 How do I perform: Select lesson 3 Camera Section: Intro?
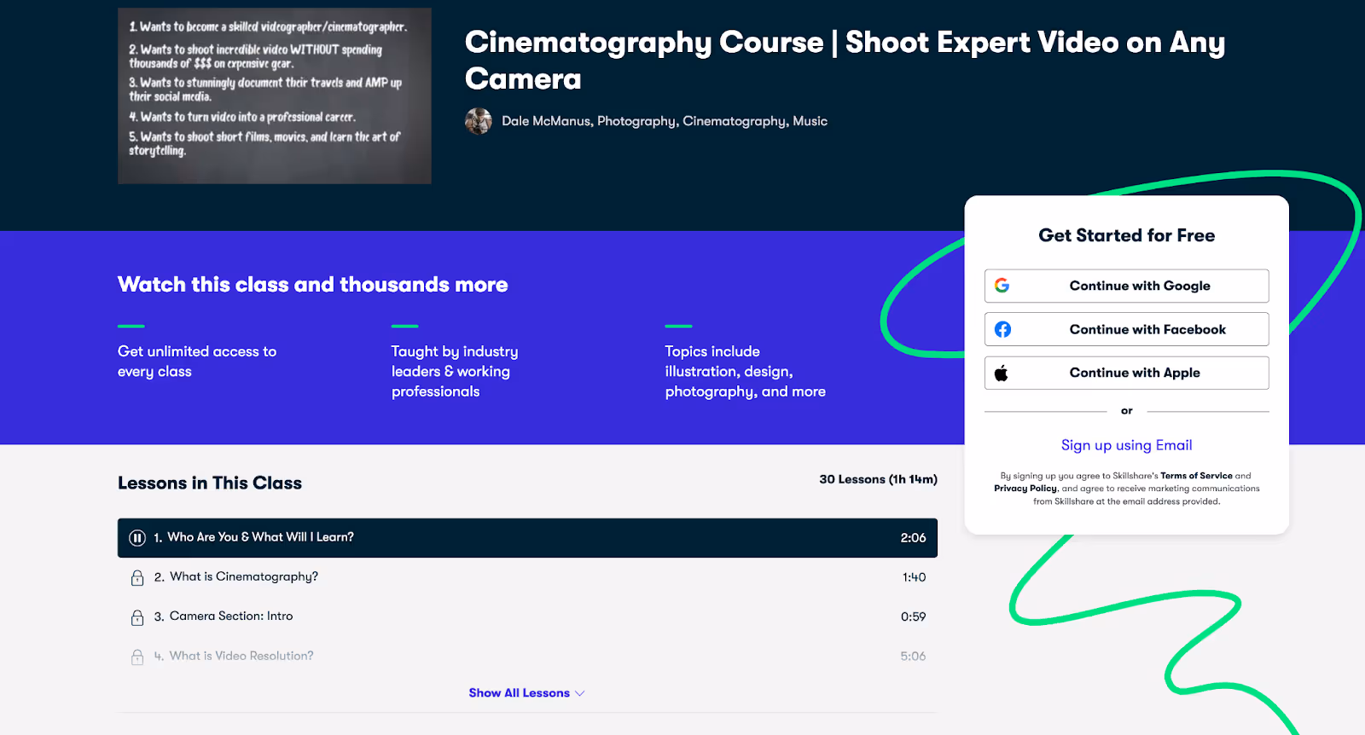[527, 616]
